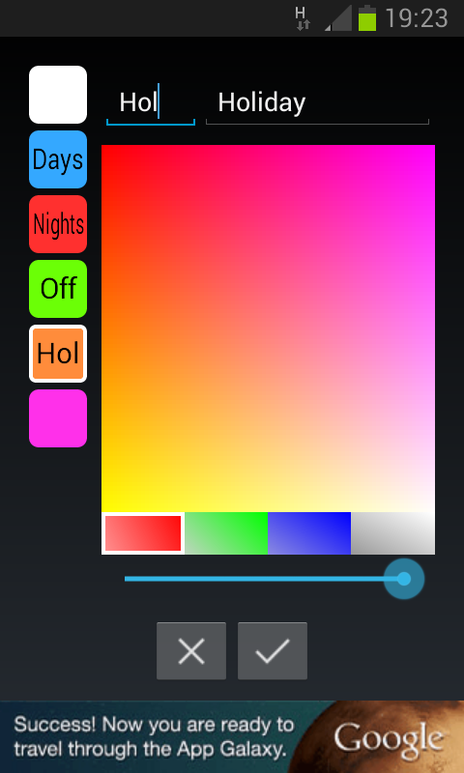Screen dimensions: 464x773
Task: Focus the short label field containing Hol
Action: coord(151,103)
